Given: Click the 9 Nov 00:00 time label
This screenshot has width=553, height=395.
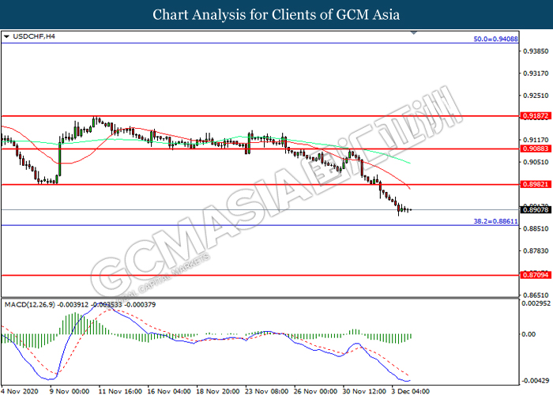Looking at the screenshot, I should click(70, 391).
